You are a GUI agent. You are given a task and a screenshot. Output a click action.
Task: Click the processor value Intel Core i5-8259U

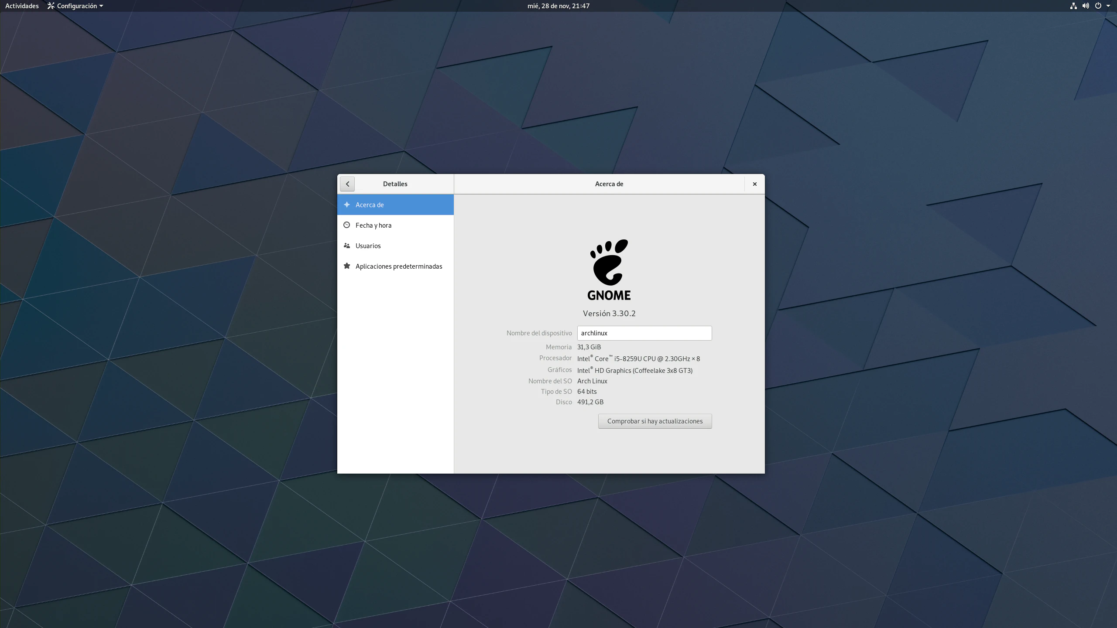click(638, 358)
